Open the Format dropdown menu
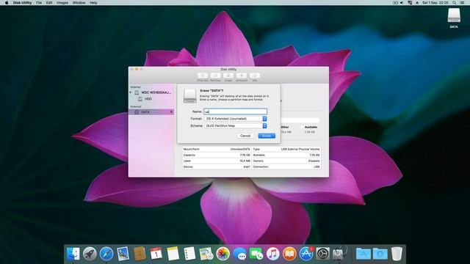This screenshot has width=470, height=264. [235, 119]
